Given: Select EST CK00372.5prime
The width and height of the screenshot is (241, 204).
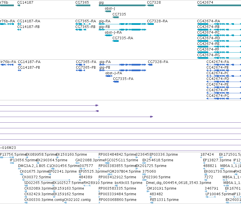Looking at the screenshot, I should tap(37, 177).
